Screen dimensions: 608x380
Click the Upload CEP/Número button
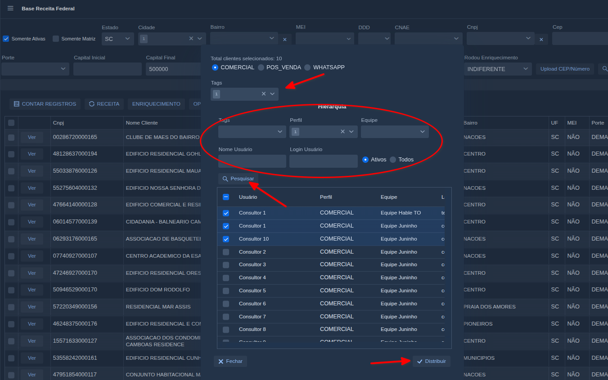coord(565,69)
